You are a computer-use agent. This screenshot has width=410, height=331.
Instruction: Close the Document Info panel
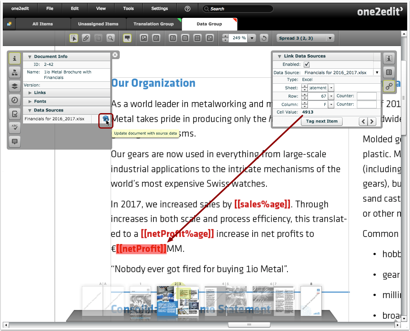click(x=115, y=55)
